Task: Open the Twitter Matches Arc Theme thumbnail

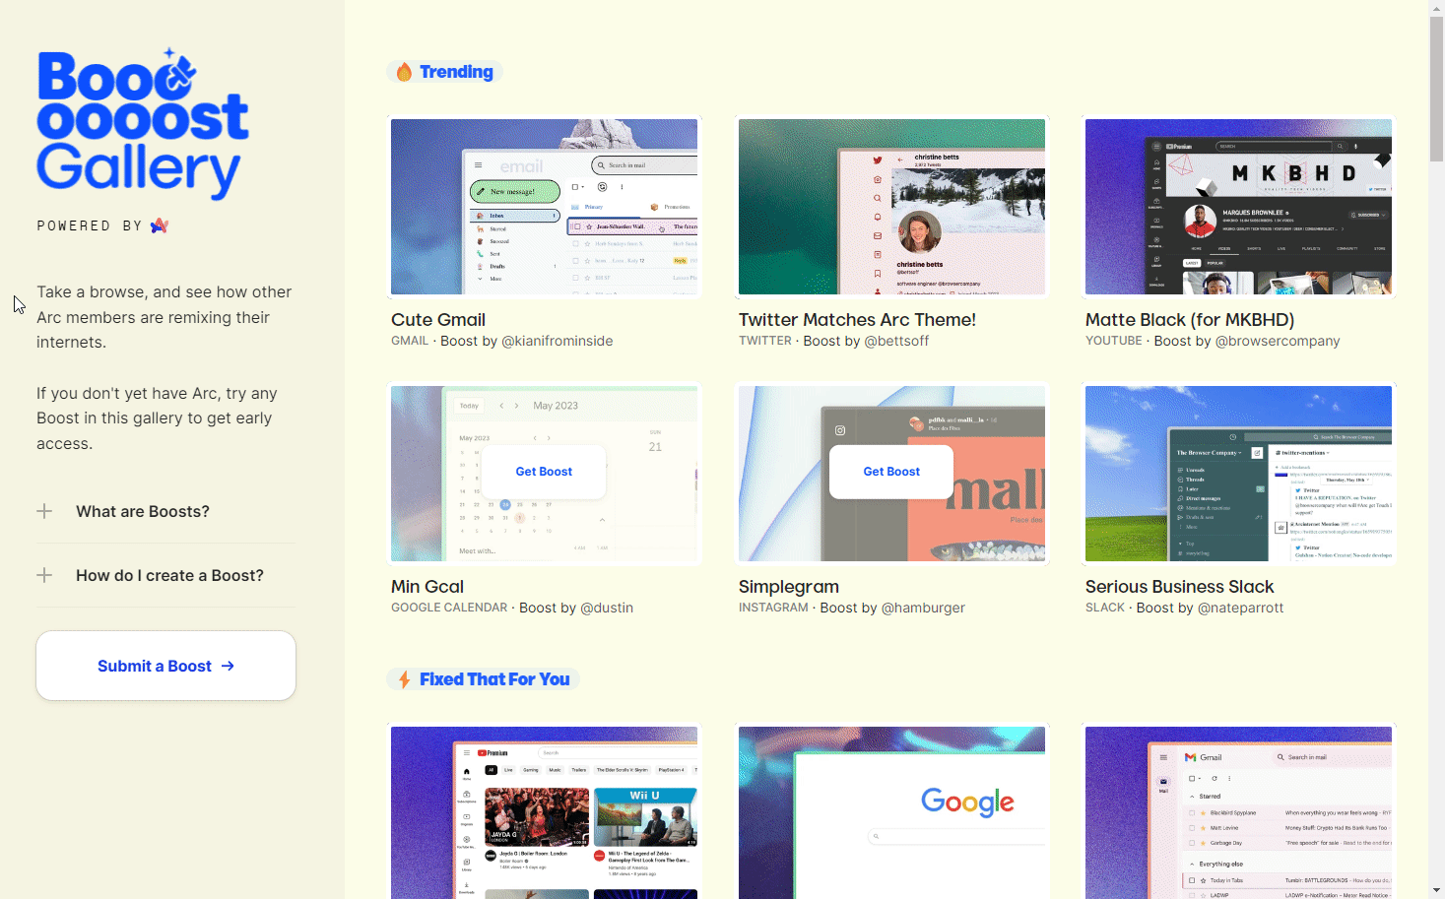Action: click(891, 207)
